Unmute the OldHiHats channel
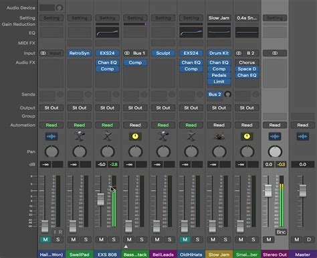The image size is (317, 258). pyautogui.click(x=185, y=239)
